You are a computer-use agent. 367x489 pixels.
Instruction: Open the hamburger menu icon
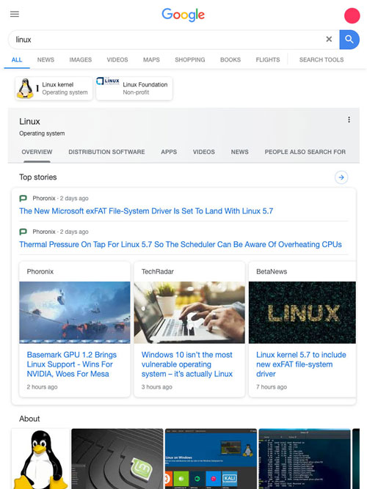[15, 14]
